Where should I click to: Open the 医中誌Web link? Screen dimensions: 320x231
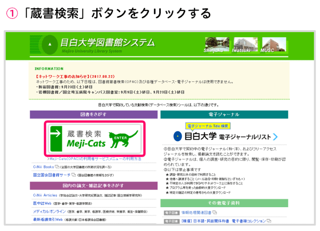(42, 203)
